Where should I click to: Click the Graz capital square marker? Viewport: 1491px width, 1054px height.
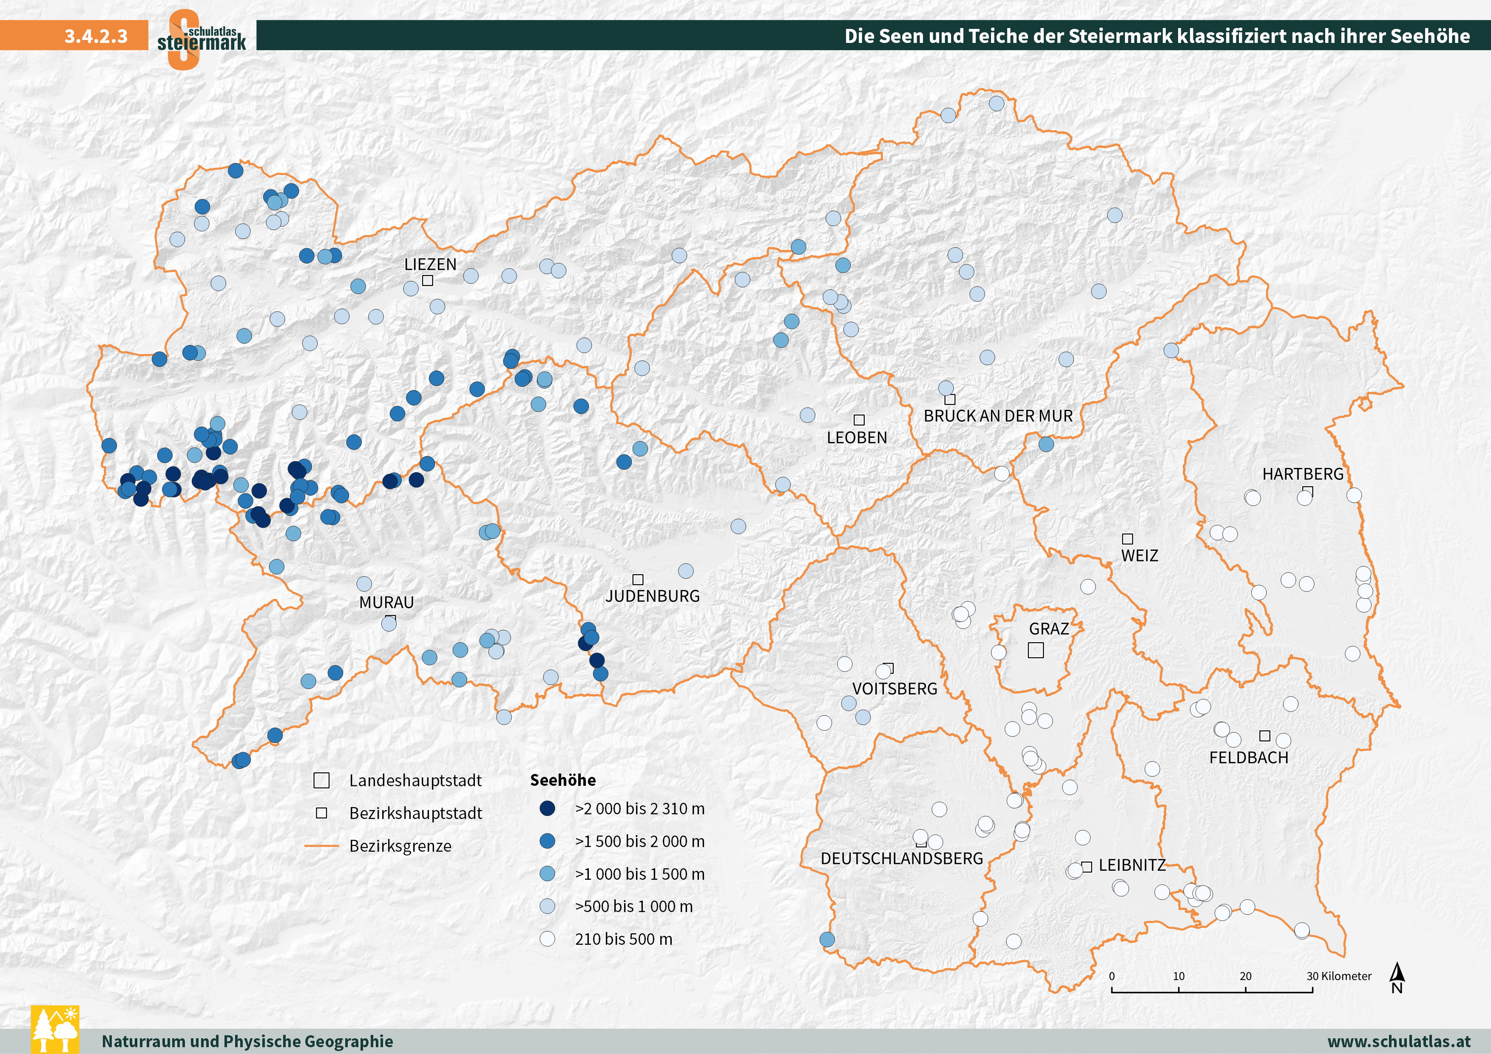pos(1036,650)
